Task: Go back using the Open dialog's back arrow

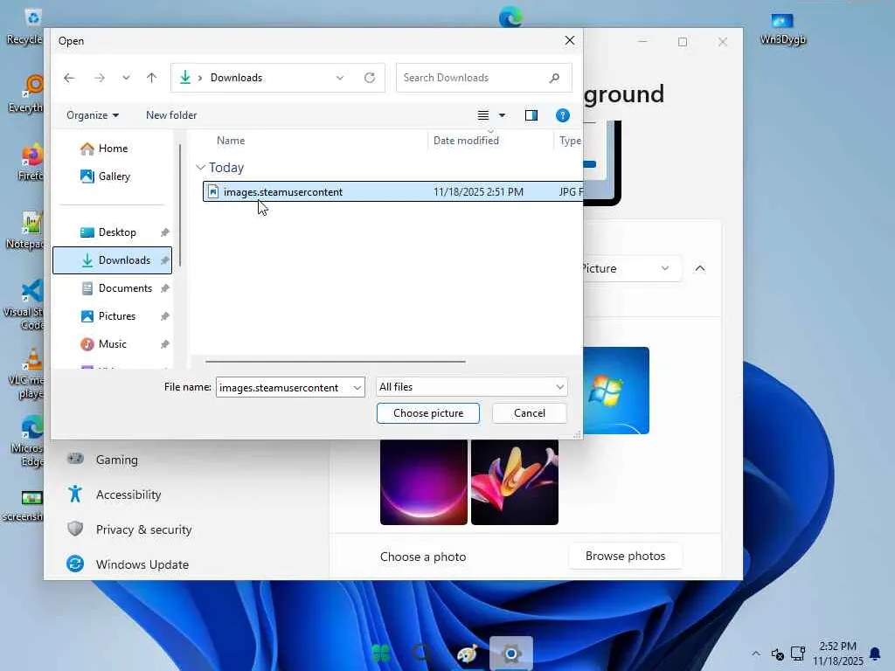Action: pos(69,78)
